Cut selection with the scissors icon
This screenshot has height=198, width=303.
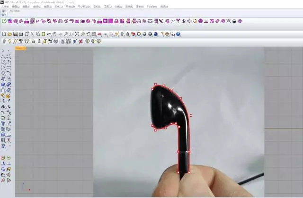pyautogui.click(x=32, y=34)
